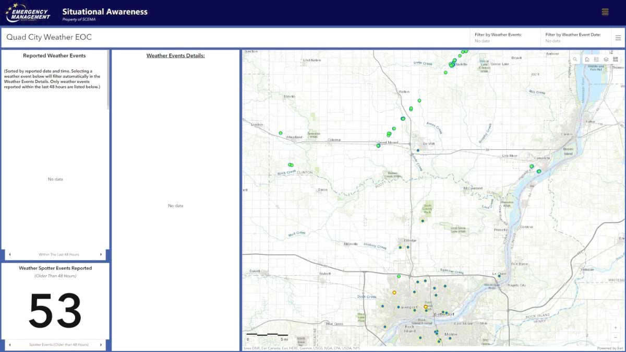Select teal marker near Scott County Park
This screenshot has width=626, height=352.
423,221
